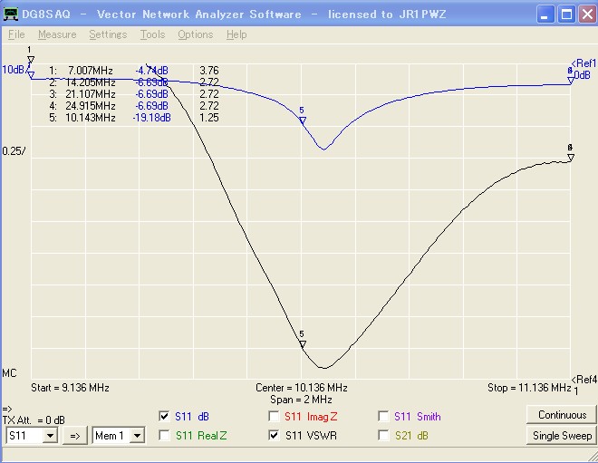Disable the S11 VSWR trace checkbox
This screenshot has width=598, height=463.
(275, 435)
